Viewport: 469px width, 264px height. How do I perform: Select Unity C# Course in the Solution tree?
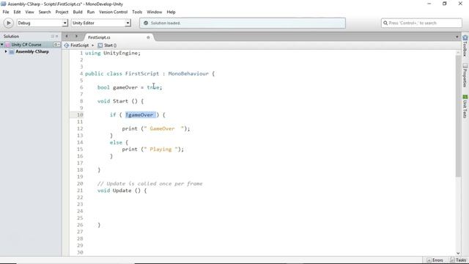click(26, 45)
